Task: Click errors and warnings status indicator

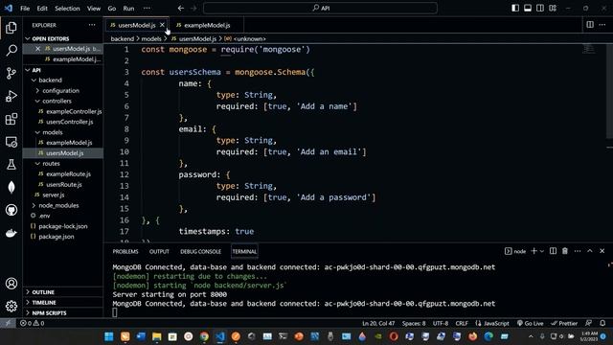Action: pos(32,323)
